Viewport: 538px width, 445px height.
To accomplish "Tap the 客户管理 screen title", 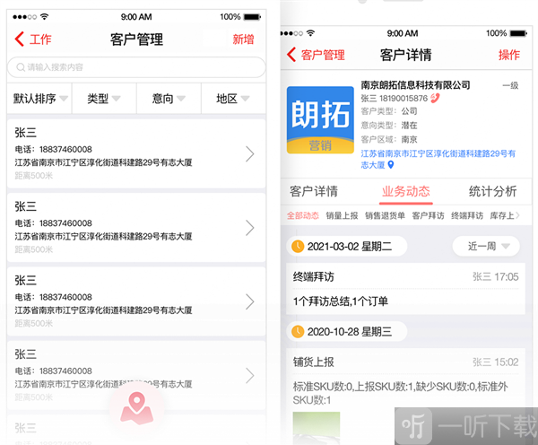I will point(136,39).
